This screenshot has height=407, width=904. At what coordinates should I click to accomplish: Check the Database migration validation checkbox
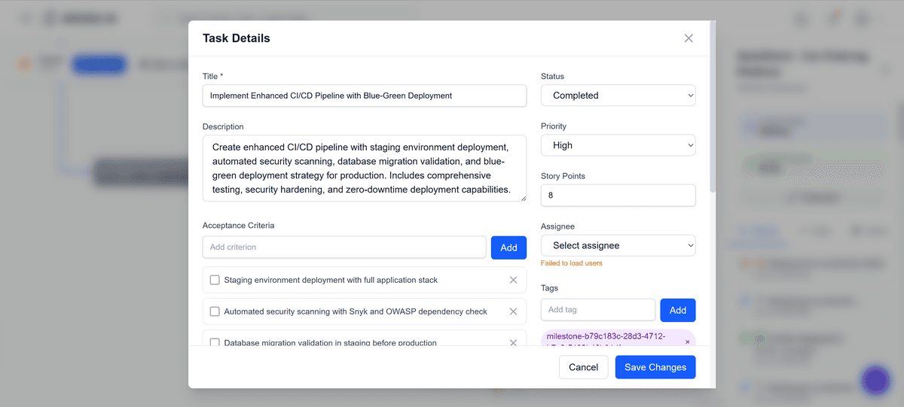(x=215, y=342)
